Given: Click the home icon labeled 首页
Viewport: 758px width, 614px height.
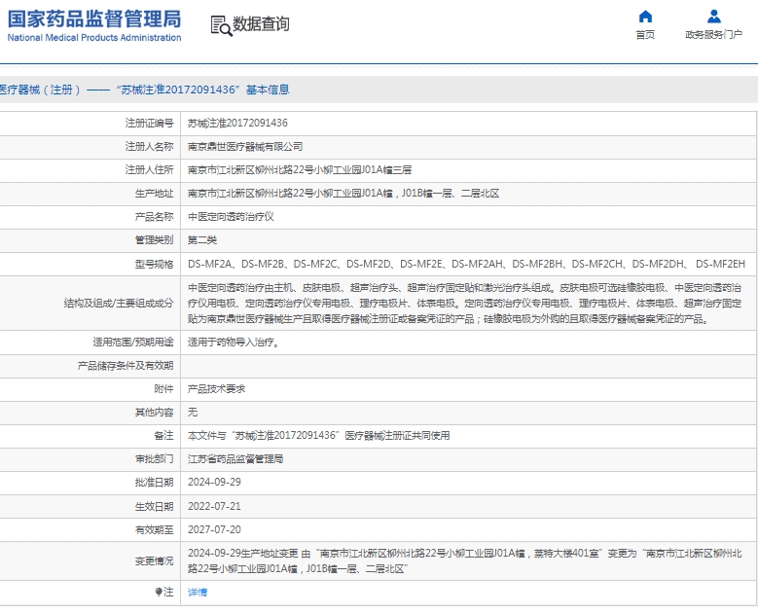Looking at the screenshot, I should click(x=645, y=17).
